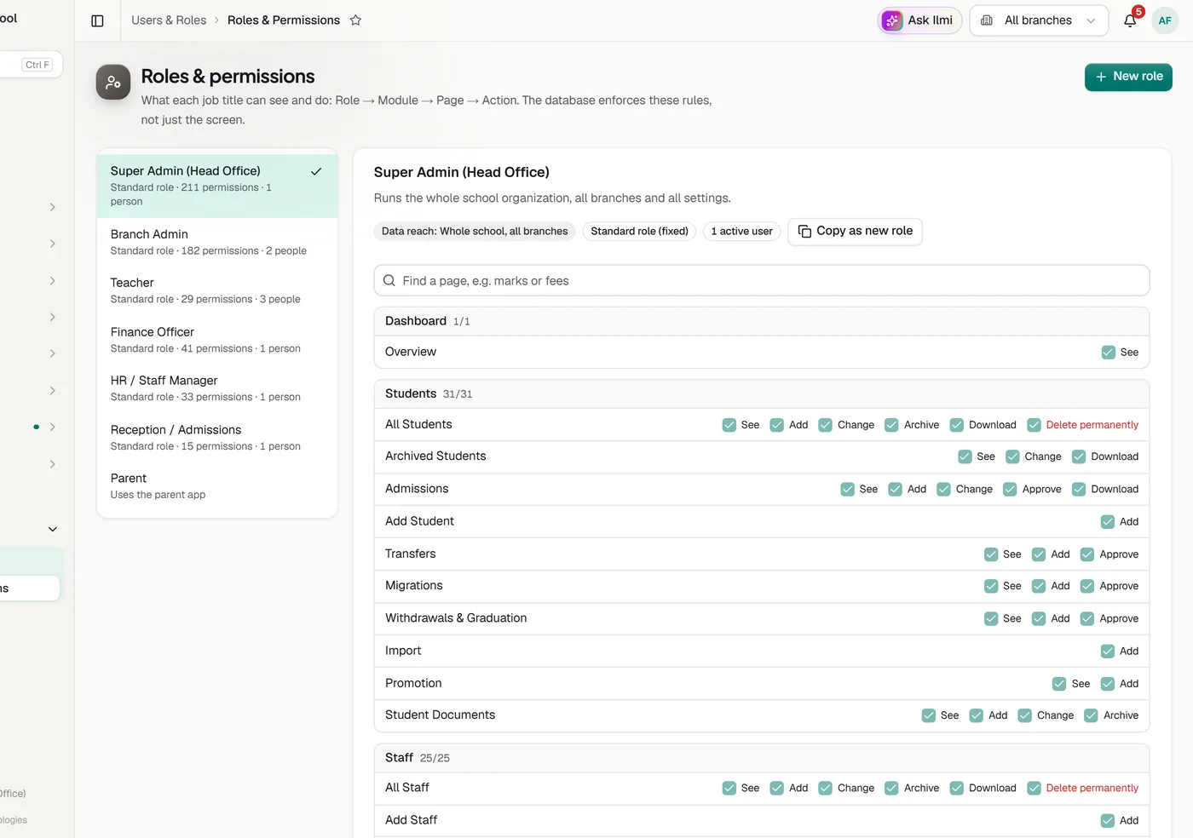Image resolution: width=1193 pixels, height=838 pixels.
Task: Open the All branches dropdown
Action: click(1039, 20)
